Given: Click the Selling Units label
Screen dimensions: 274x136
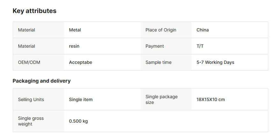Looking at the screenshot, I should pyautogui.click(x=31, y=99).
